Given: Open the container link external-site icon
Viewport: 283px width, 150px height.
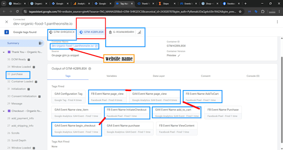Looking at the screenshot, I should point(96,46).
